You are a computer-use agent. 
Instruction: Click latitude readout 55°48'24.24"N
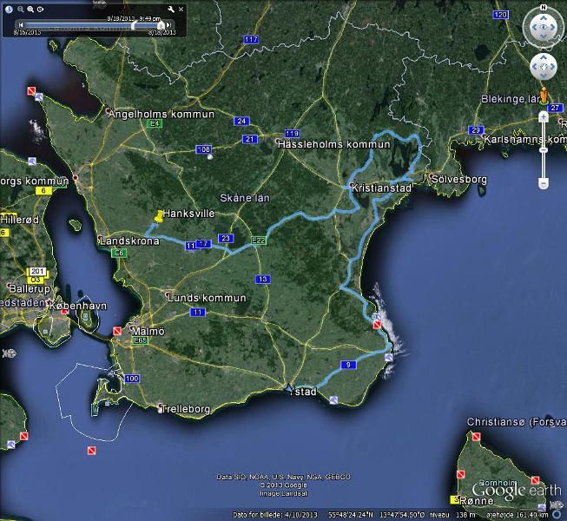click(x=351, y=515)
